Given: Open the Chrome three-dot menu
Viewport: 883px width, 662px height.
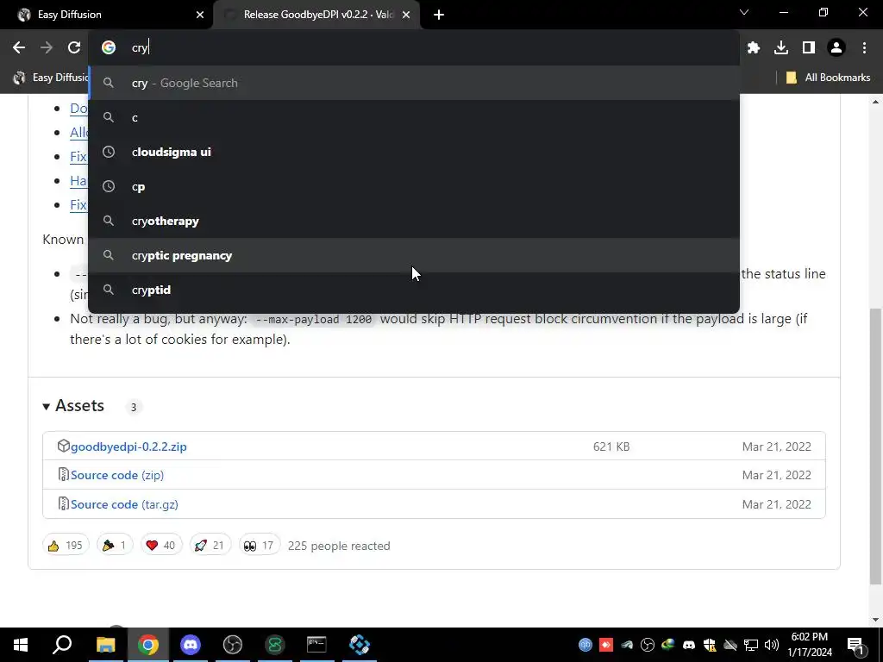Looking at the screenshot, I should [864, 48].
